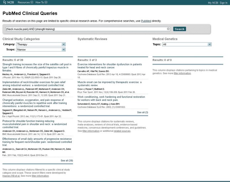Click the My NCBI link
Screen dimensions: 230x182
pos(213,2)
